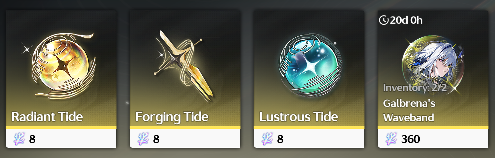This screenshot has width=495, height=158.
Task: Click the clock icon beside 20d 0h
Action: (x=384, y=20)
